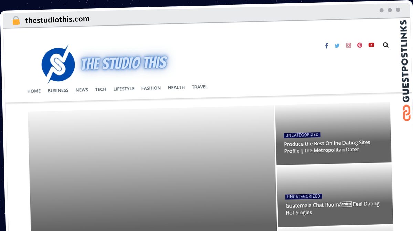Open the TRAVEL menu item
The height and width of the screenshot is (231, 413).
(x=200, y=87)
